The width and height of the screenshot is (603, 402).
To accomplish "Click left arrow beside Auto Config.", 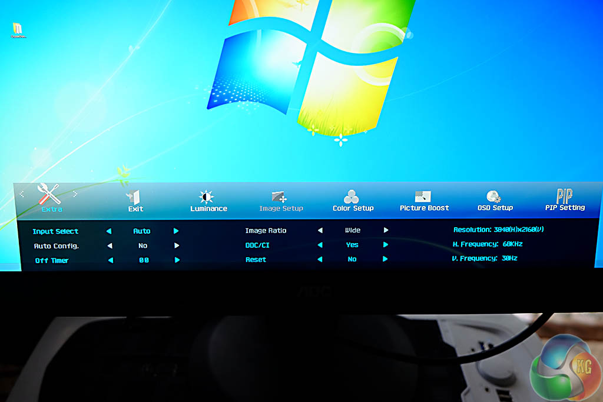I will point(110,245).
